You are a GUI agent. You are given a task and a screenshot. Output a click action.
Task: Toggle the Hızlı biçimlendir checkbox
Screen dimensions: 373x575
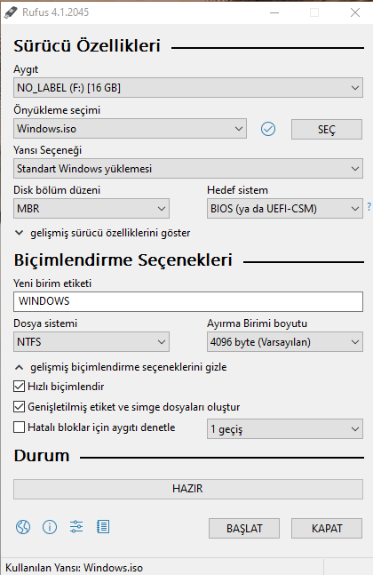[x=19, y=386]
